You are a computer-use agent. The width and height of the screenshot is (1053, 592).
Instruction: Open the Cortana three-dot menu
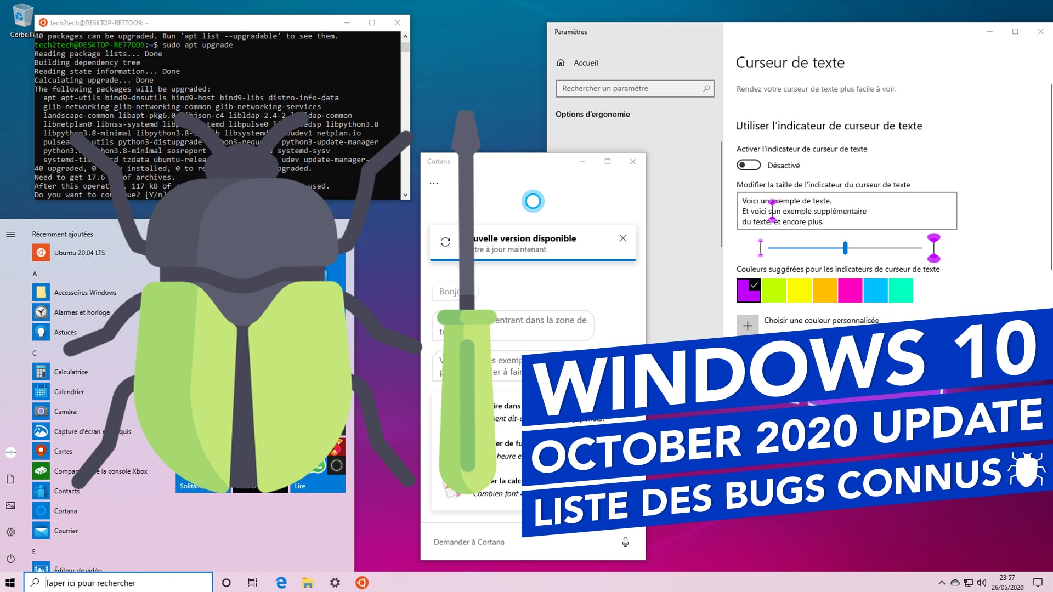pos(434,183)
